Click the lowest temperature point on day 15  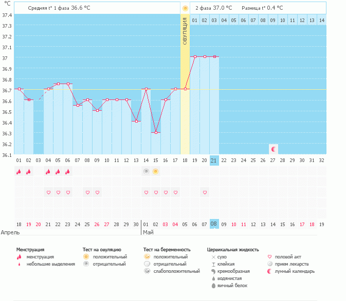click(x=156, y=132)
